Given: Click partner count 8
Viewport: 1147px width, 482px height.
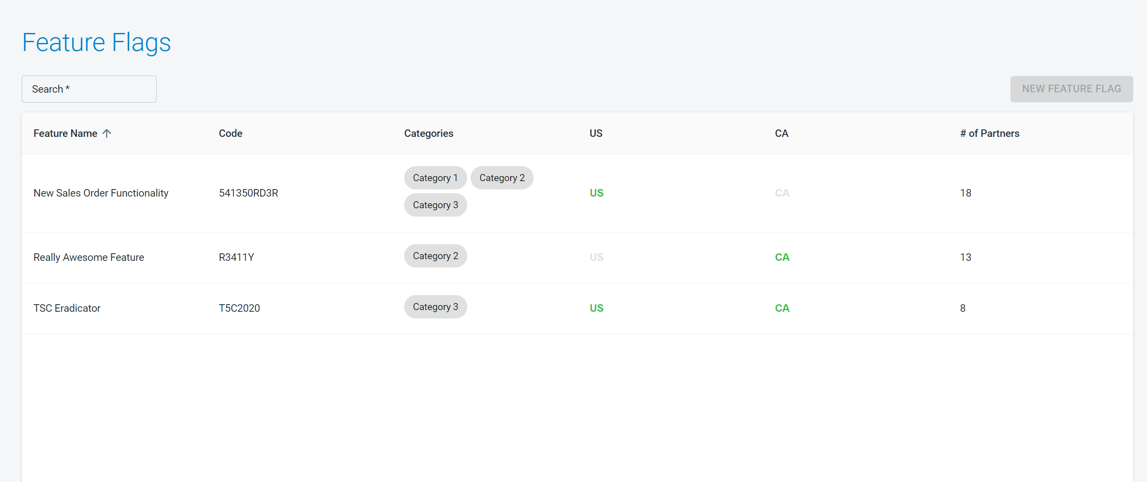Looking at the screenshot, I should tap(963, 308).
